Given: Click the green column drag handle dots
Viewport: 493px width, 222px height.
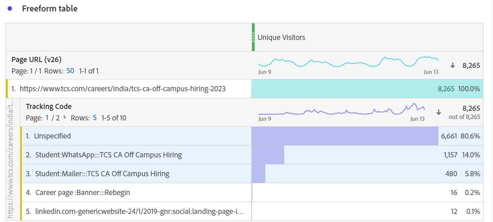Looking at the screenshot, I should [x=253, y=37].
